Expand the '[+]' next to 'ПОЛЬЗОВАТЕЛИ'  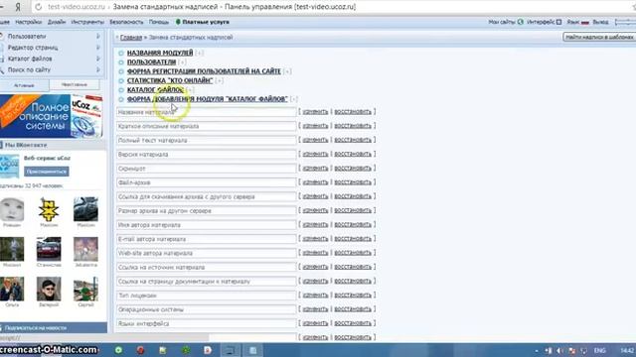click(x=182, y=62)
